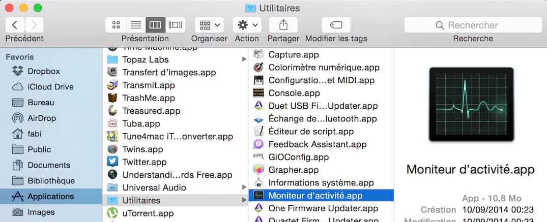Select TrashMe.app
The height and width of the screenshot is (222, 547).
point(175,98)
